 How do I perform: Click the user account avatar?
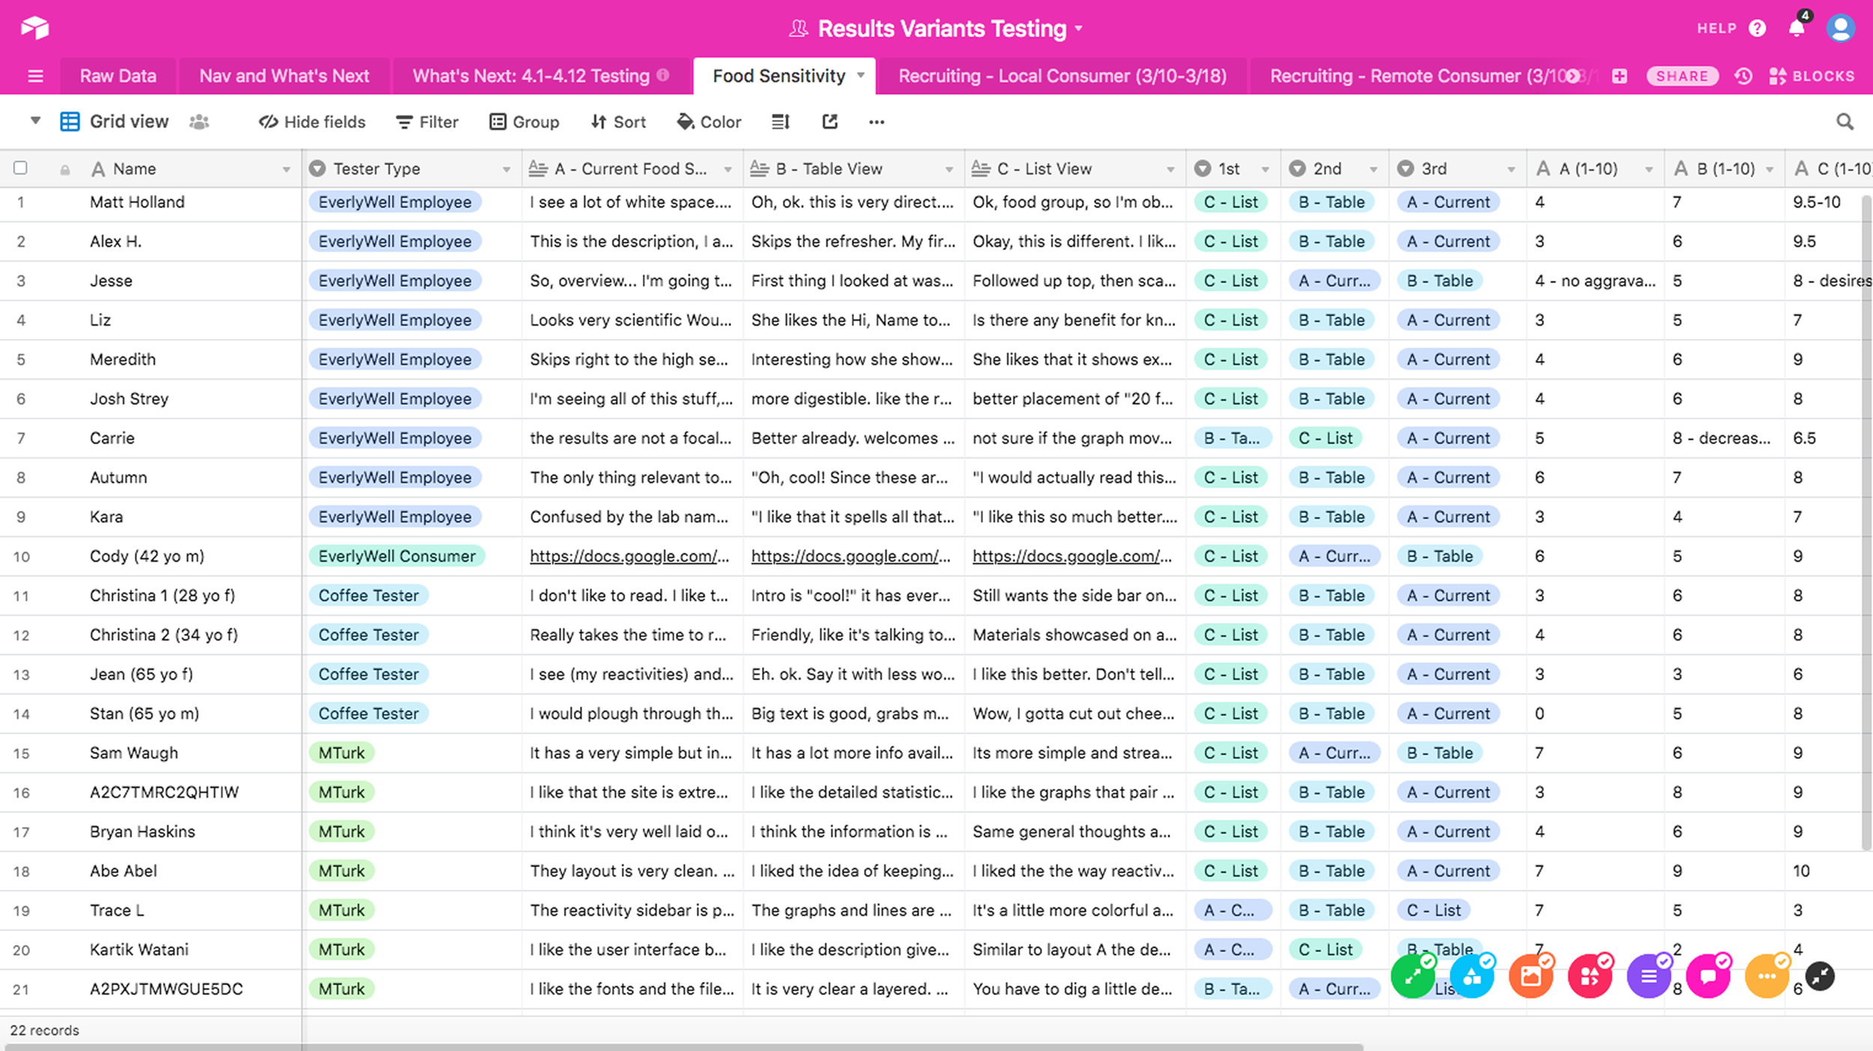click(x=1840, y=28)
